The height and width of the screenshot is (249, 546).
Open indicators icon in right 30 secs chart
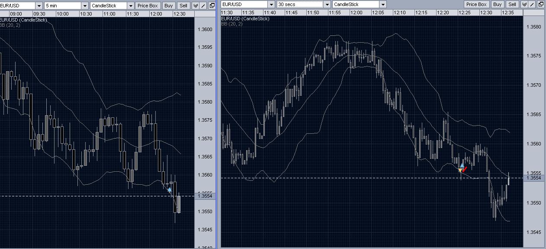(x=524, y=4)
